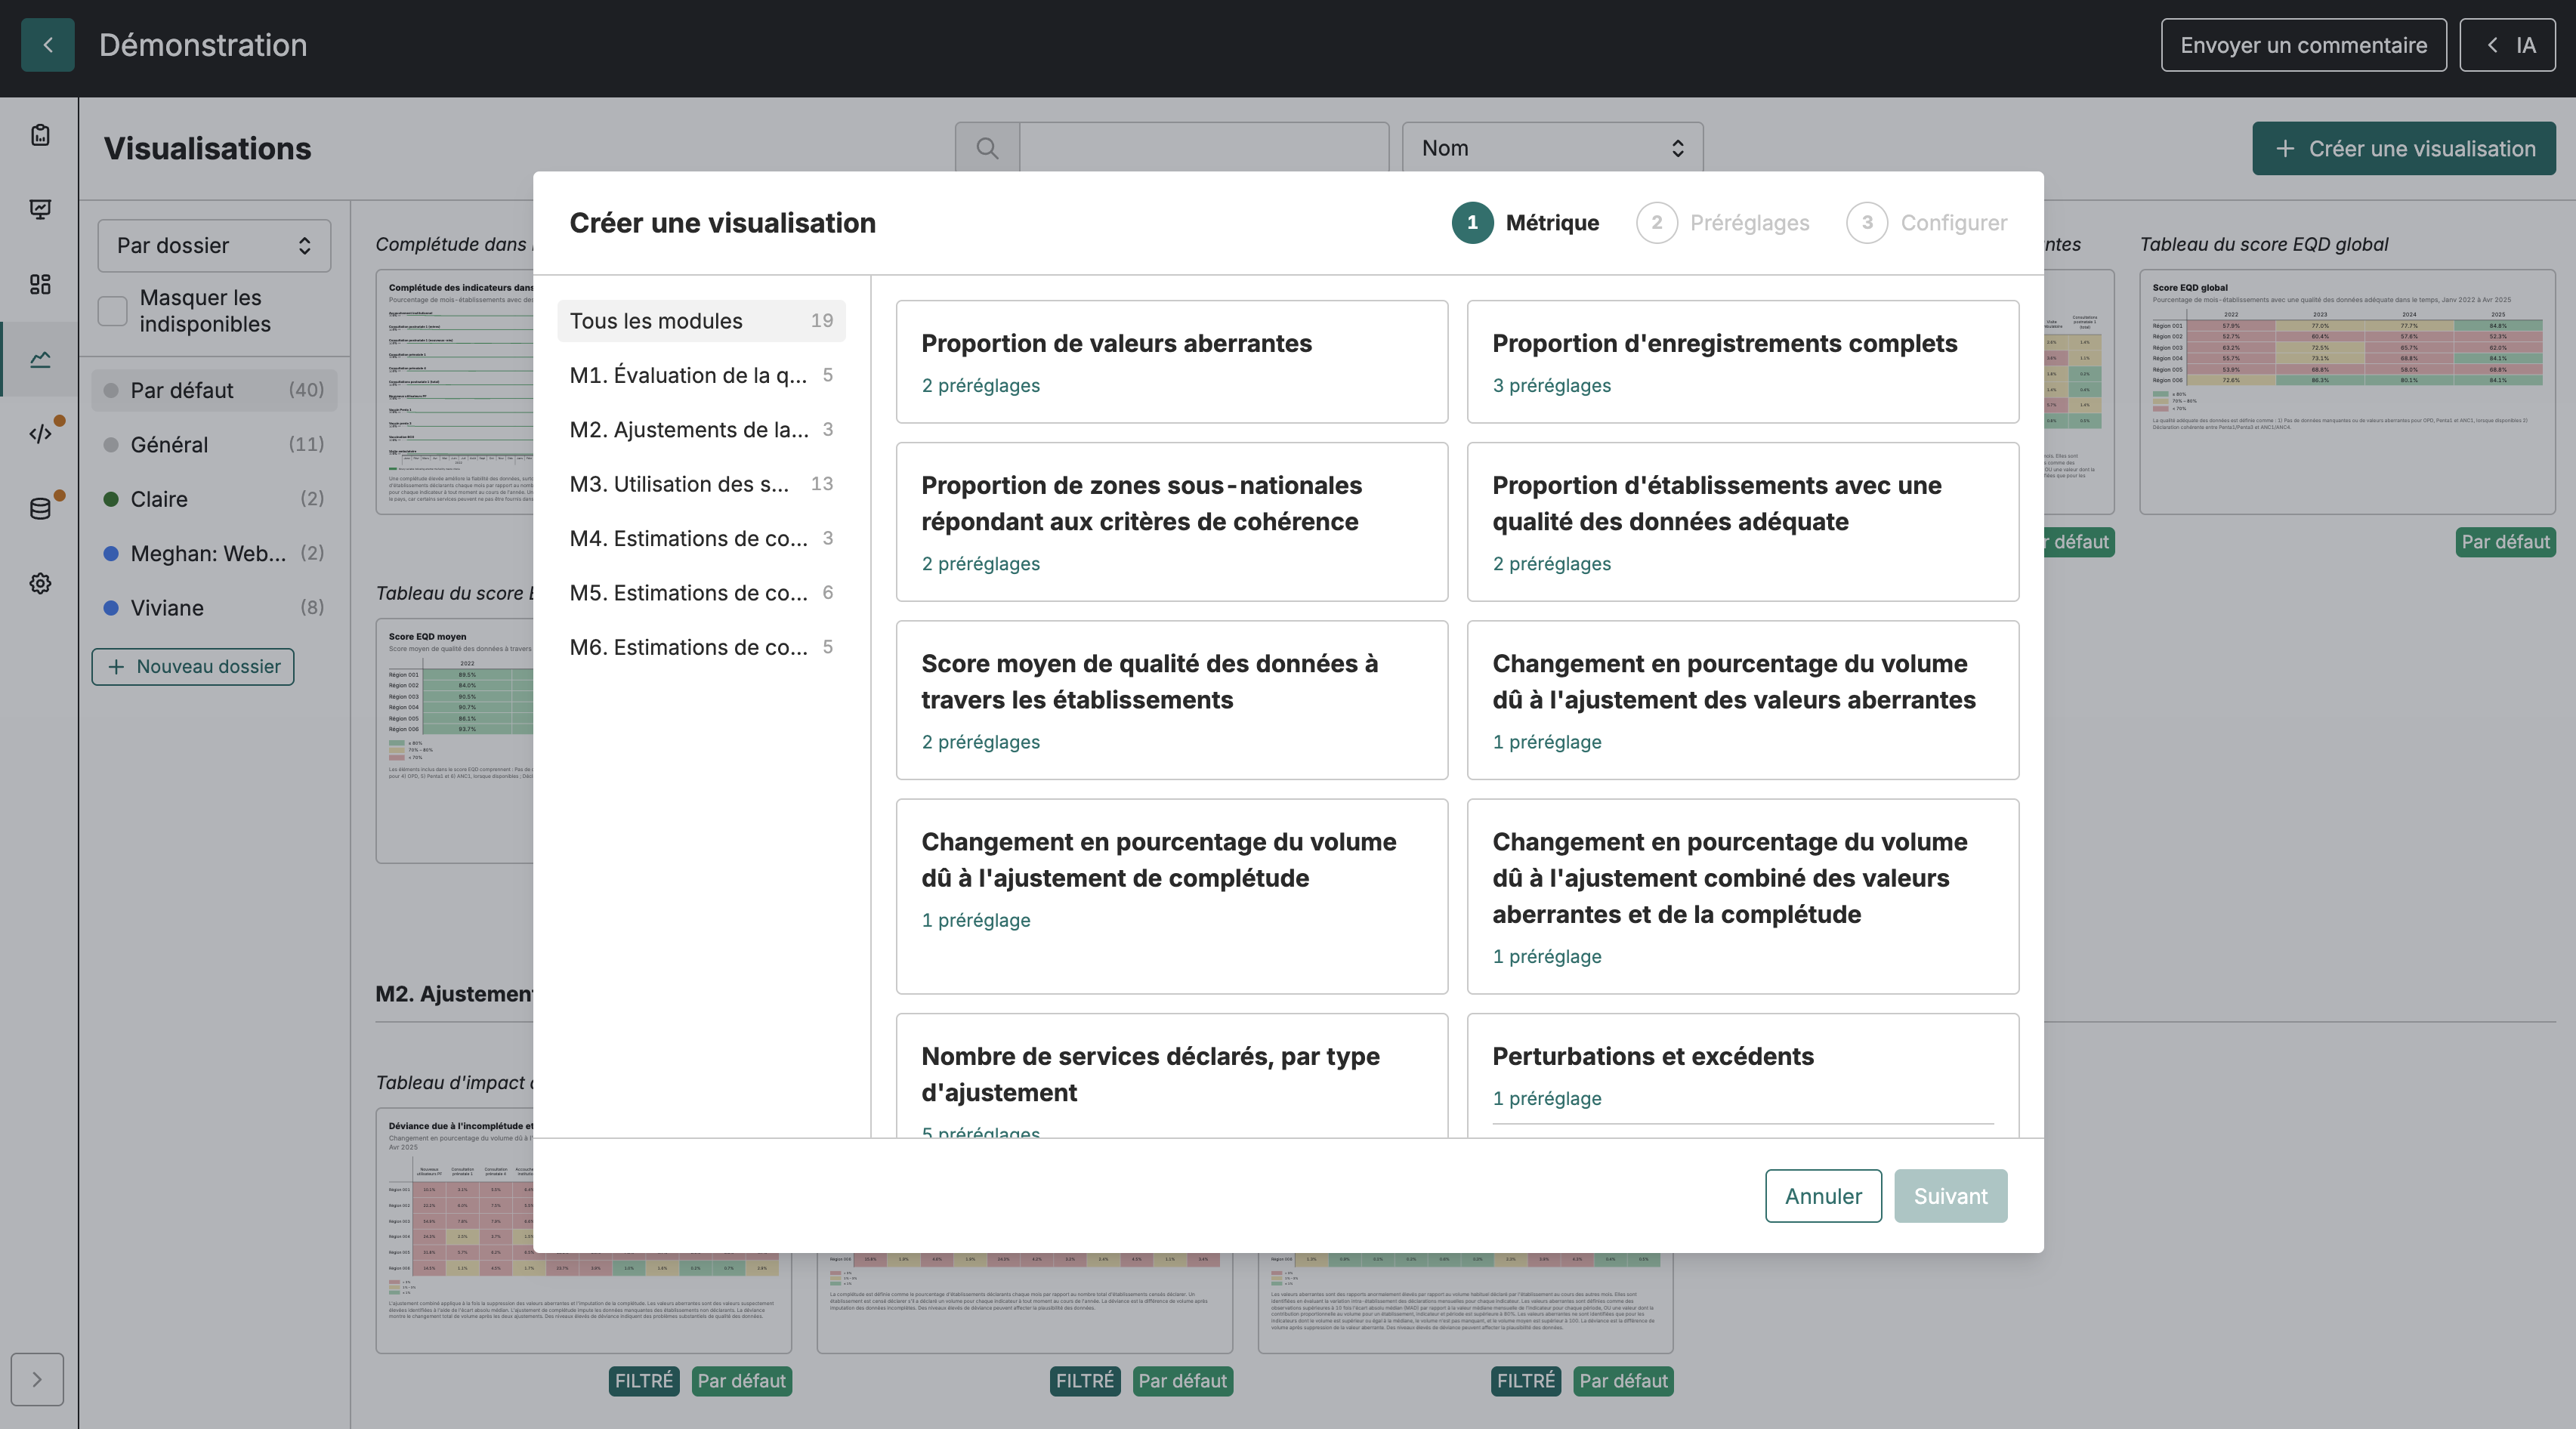Click the Annuler button
Screen dimensions: 2576x1429
point(1823,1196)
